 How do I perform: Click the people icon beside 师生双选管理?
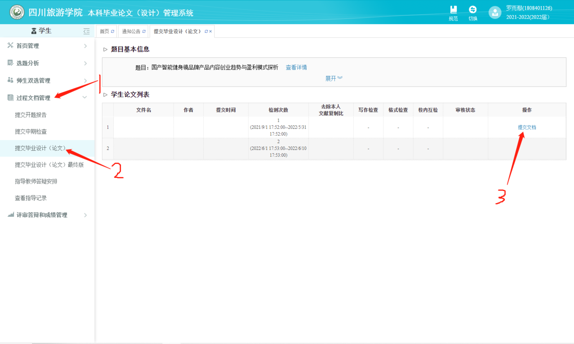(x=10, y=80)
